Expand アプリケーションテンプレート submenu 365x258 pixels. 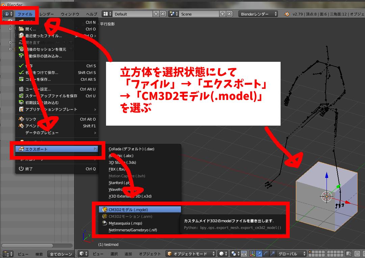(57, 109)
